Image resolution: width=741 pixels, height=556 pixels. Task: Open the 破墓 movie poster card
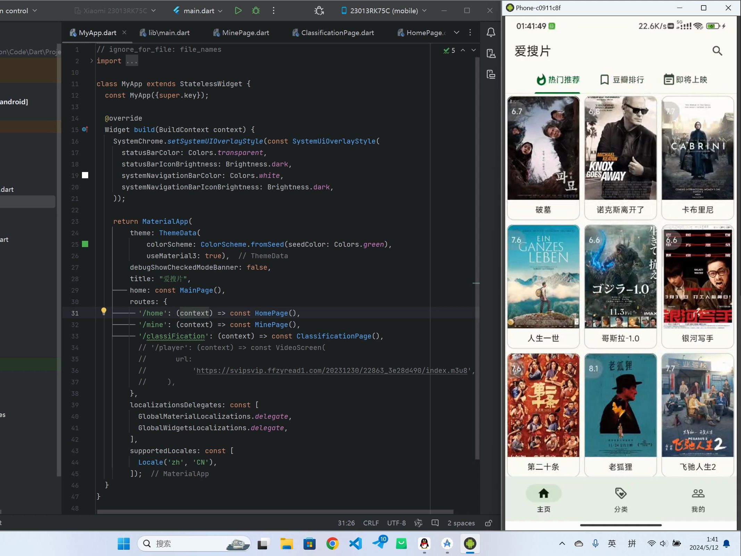(543, 158)
